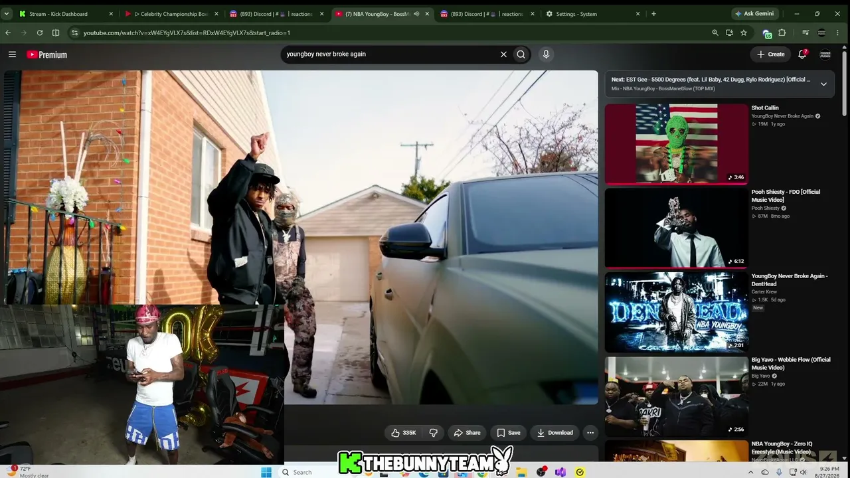
Task: Switch to first Discord reactions tab
Action: click(x=277, y=14)
